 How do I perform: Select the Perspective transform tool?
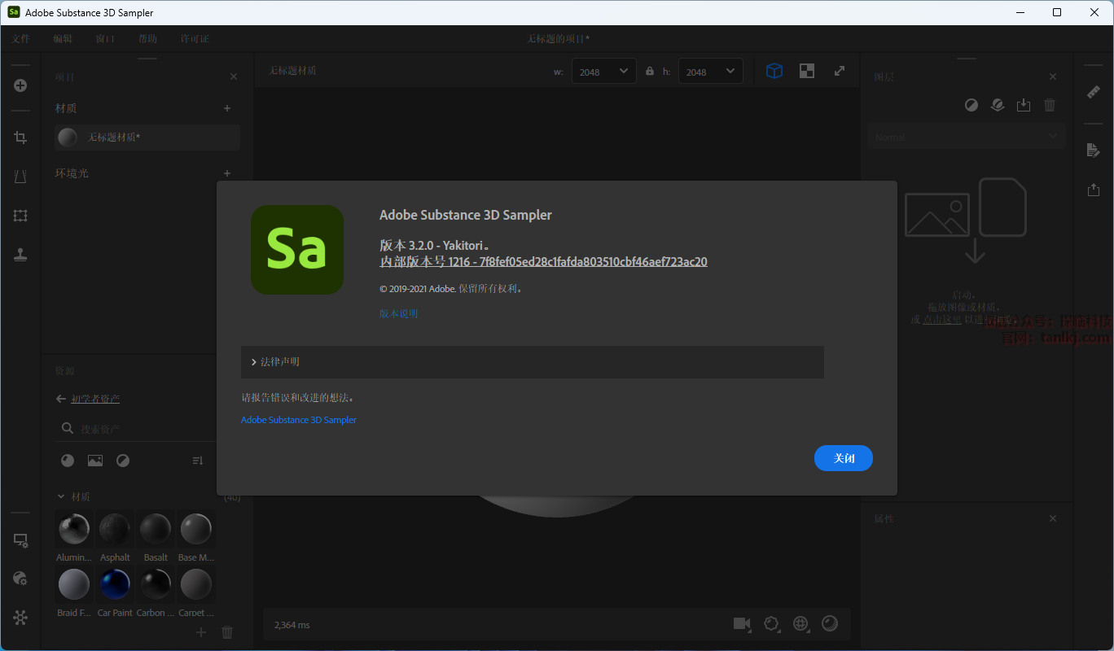tap(20, 177)
